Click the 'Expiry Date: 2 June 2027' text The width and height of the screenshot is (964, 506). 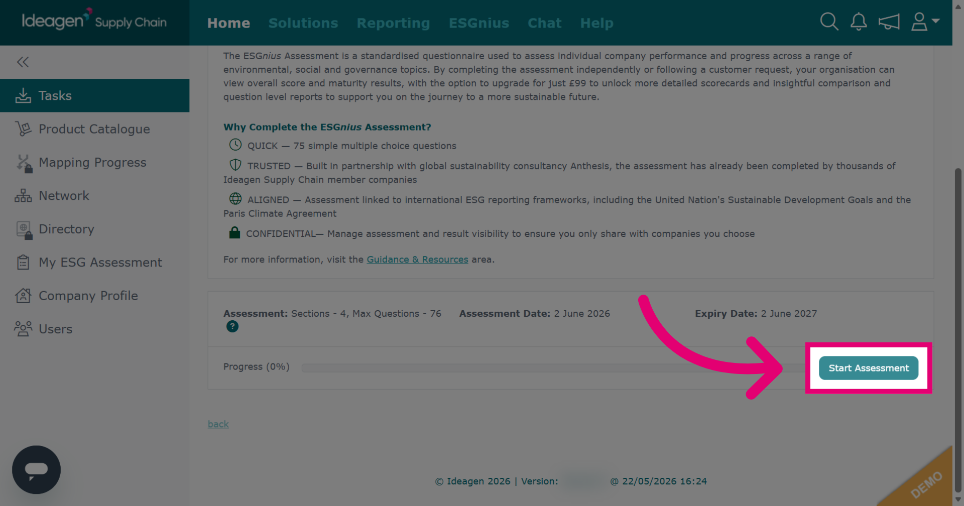click(756, 314)
